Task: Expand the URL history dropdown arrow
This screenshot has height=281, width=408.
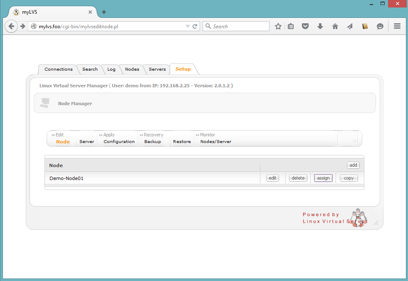Action: pyautogui.click(x=188, y=26)
